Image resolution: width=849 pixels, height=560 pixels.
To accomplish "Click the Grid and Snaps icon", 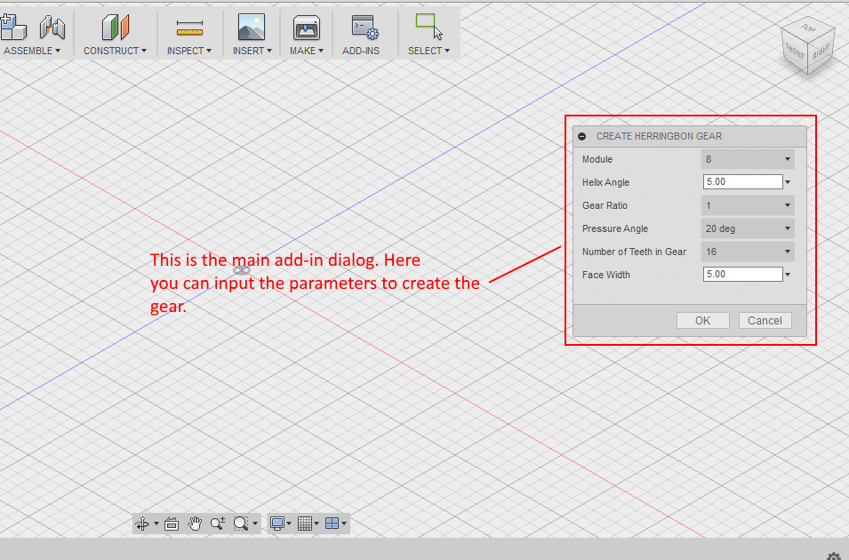I will 305,524.
